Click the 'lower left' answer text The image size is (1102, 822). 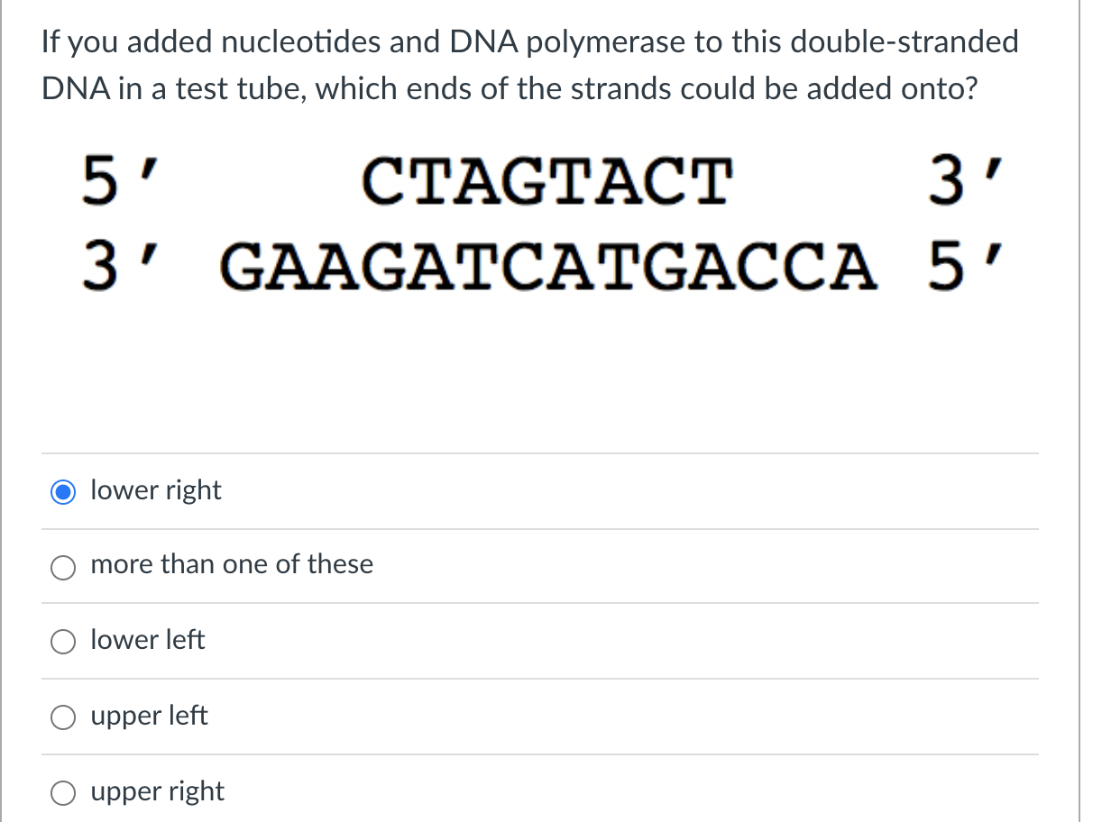148,641
